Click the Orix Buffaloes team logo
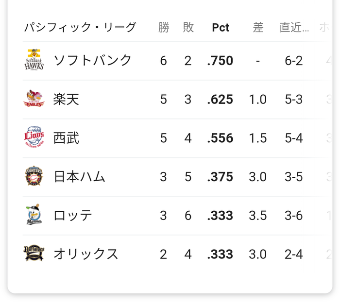 (x=34, y=253)
